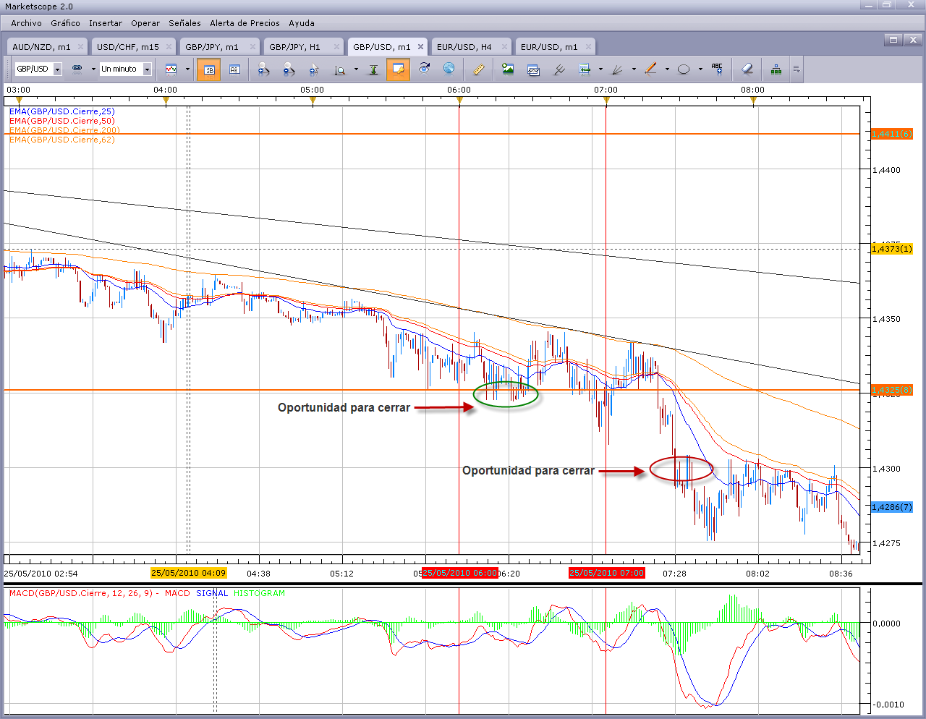Image resolution: width=926 pixels, height=719 pixels.
Task: Open the GBP/USD symbol dropdown
Action: [x=57, y=69]
